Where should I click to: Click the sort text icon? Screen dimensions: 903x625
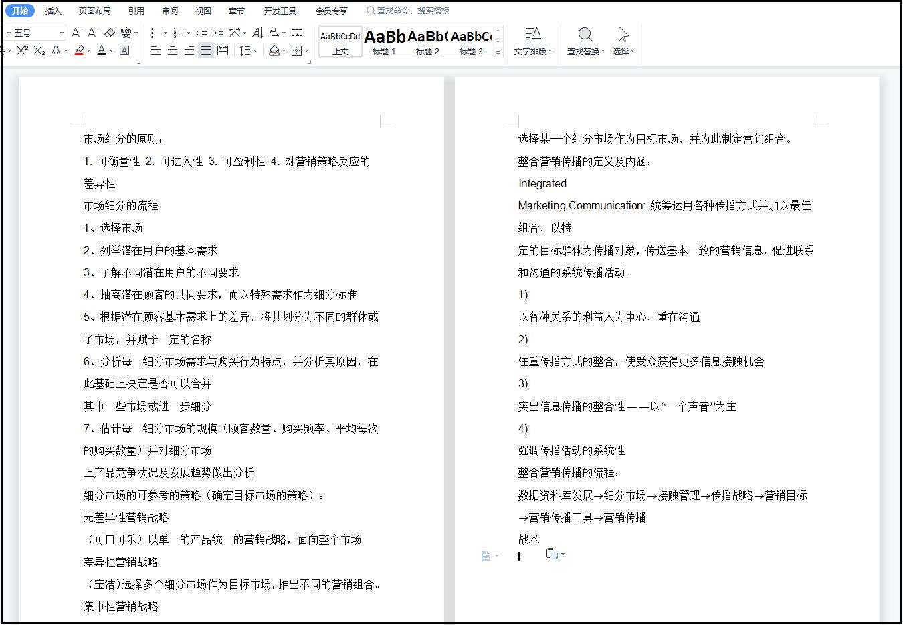258,33
